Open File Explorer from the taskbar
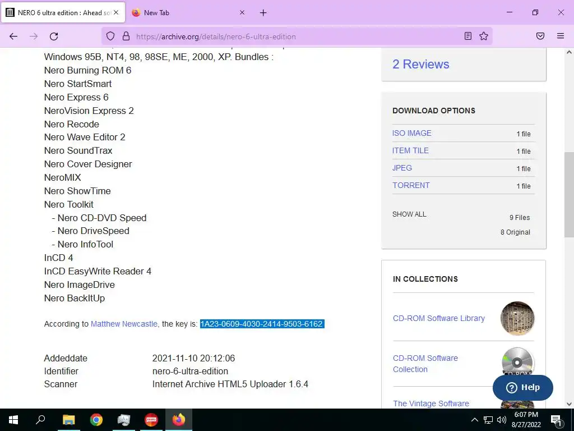574x431 pixels. pyautogui.click(x=68, y=420)
